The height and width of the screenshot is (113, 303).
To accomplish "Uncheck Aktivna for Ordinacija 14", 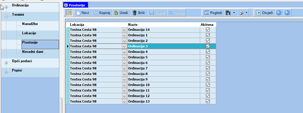I will [208, 30].
